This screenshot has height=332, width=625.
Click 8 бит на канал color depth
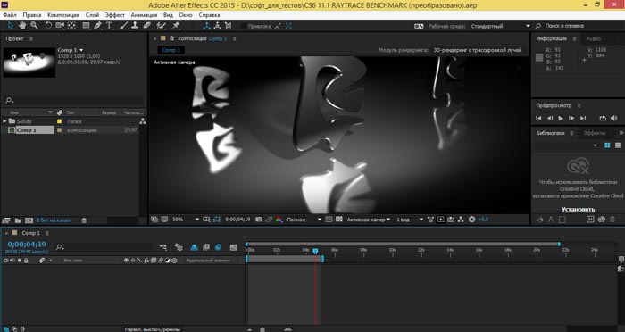pos(54,220)
